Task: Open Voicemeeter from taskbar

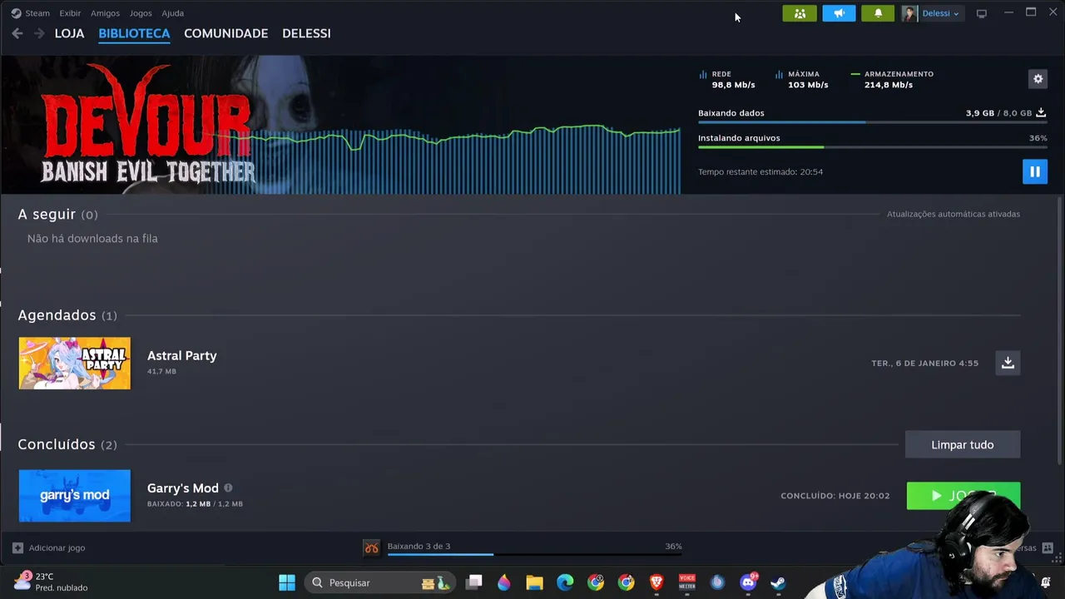Action: coord(687,582)
